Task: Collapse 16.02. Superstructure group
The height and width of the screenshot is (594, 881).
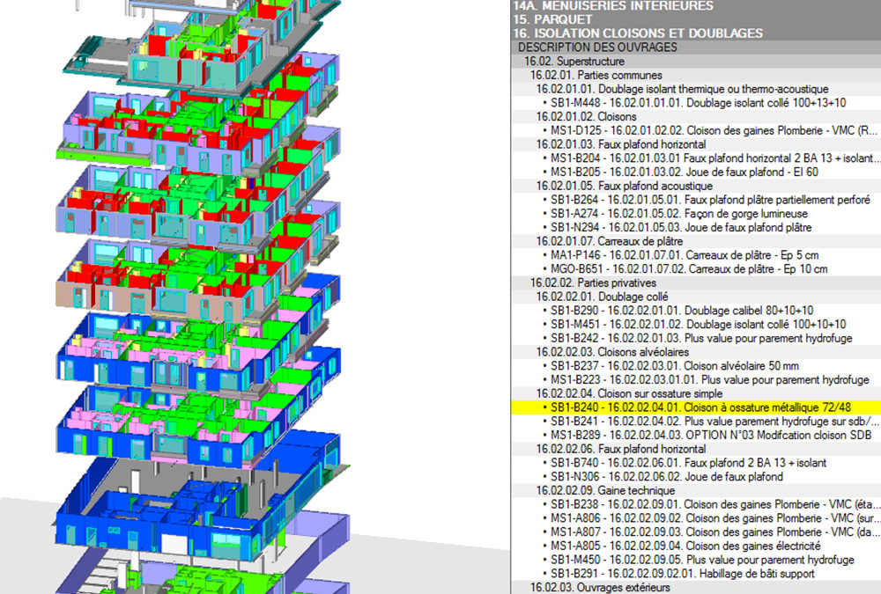Action: click(696, 62)
